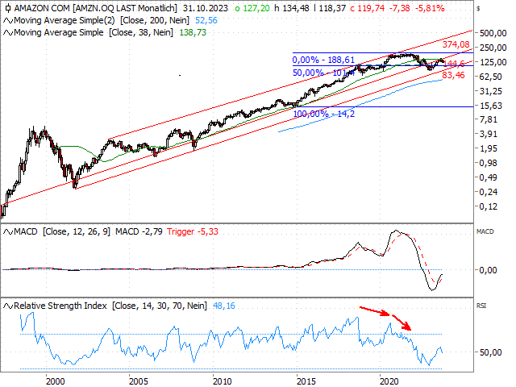The width and height of the screenshot is (516, 387).
Task: Click the Fibonacci label 100,00% - 14,2
Action: pyautogui.click(x=324, y=114)
